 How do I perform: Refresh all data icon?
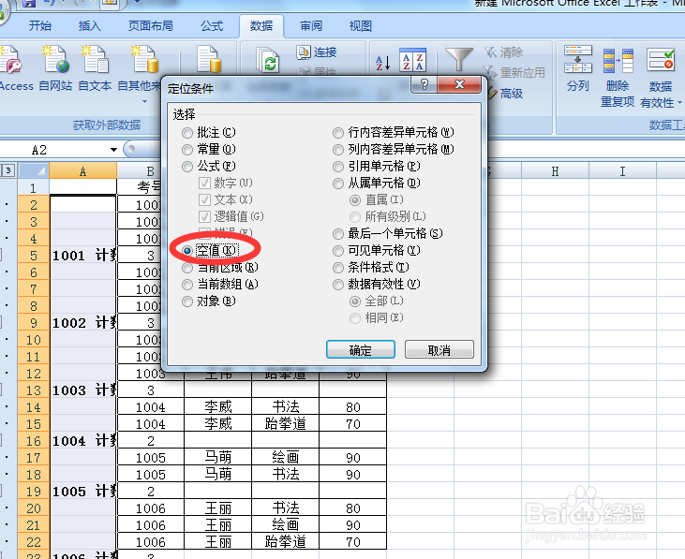pyautogui.click(x=267, y=60)
